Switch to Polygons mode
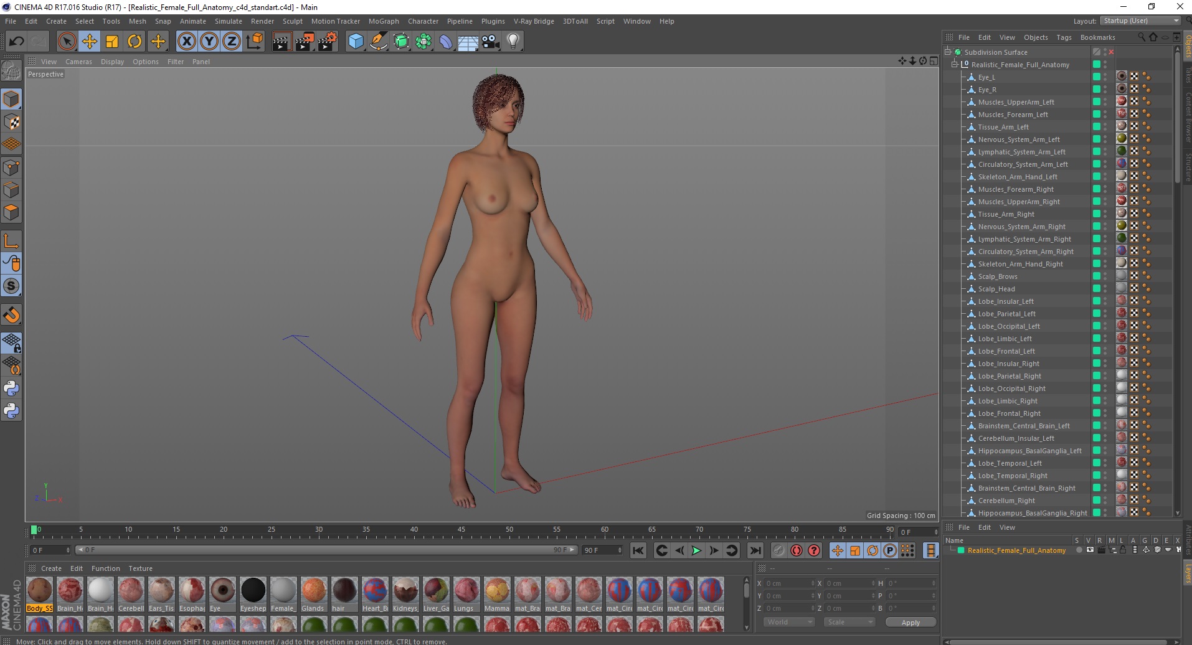The height and width of the screenshot is (645, 1192). (11, 212)
